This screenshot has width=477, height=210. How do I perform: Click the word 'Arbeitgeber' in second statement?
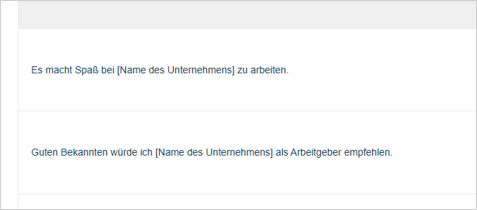point(316,153)
